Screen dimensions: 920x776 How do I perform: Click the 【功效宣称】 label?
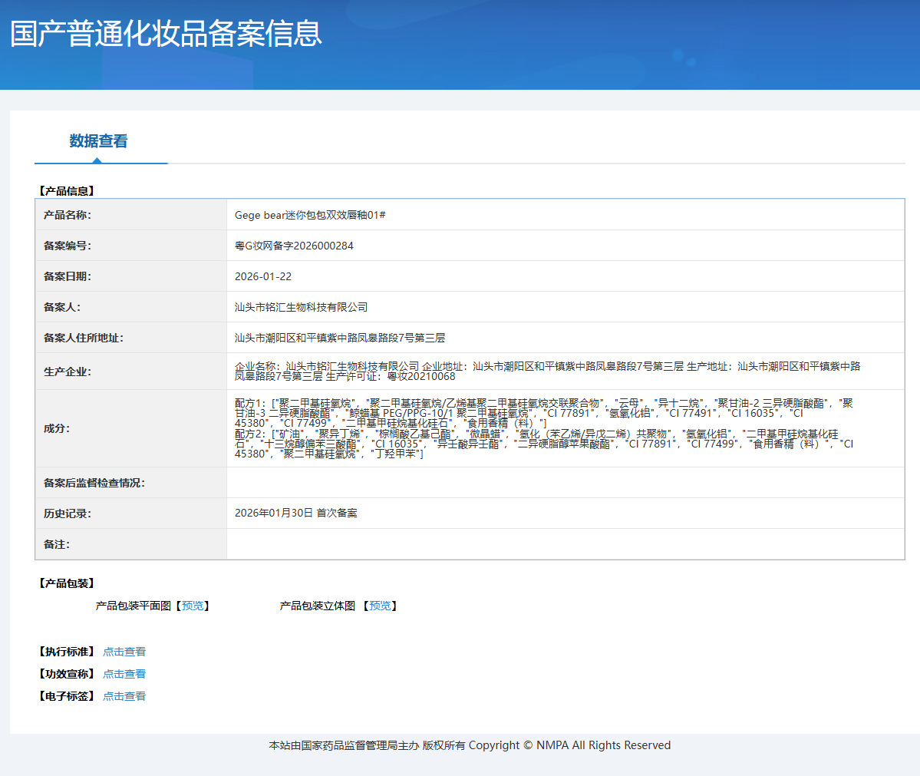(x=66, y=674)
